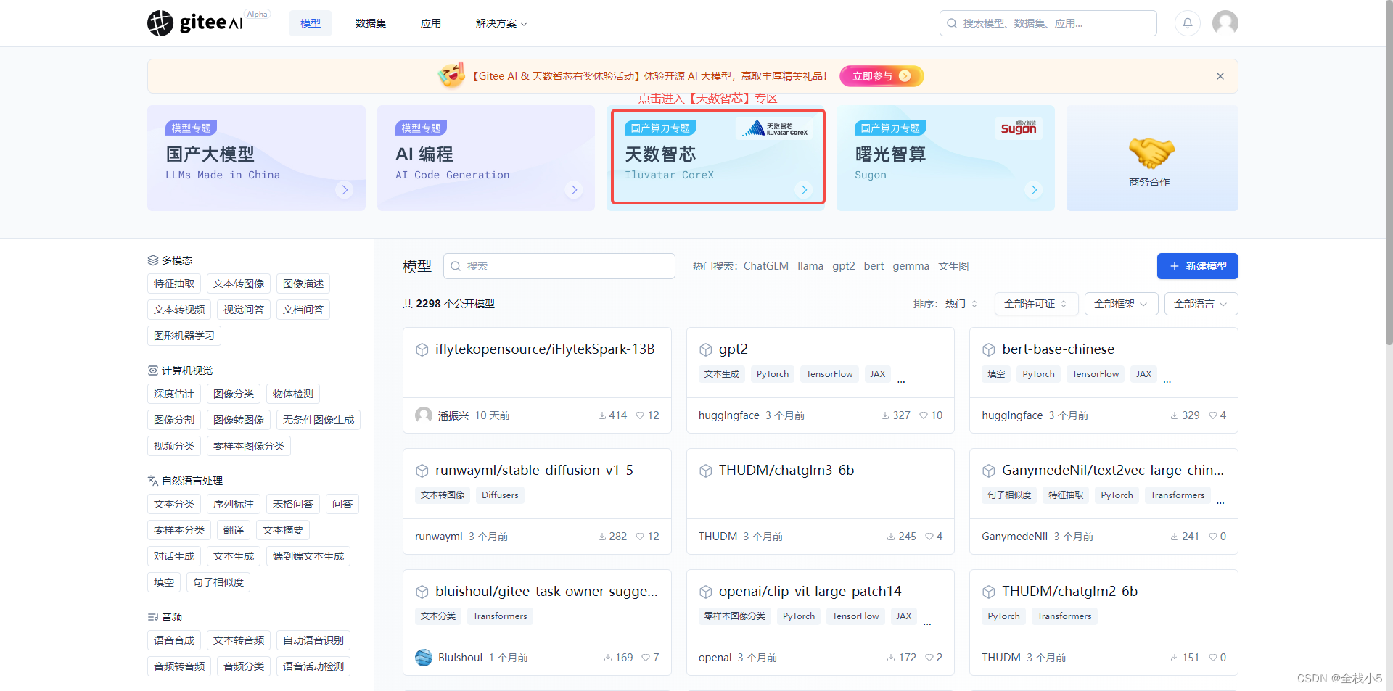Click the 模型 list search field
The image size is (1393, 691).
click(x=559, y=266)
